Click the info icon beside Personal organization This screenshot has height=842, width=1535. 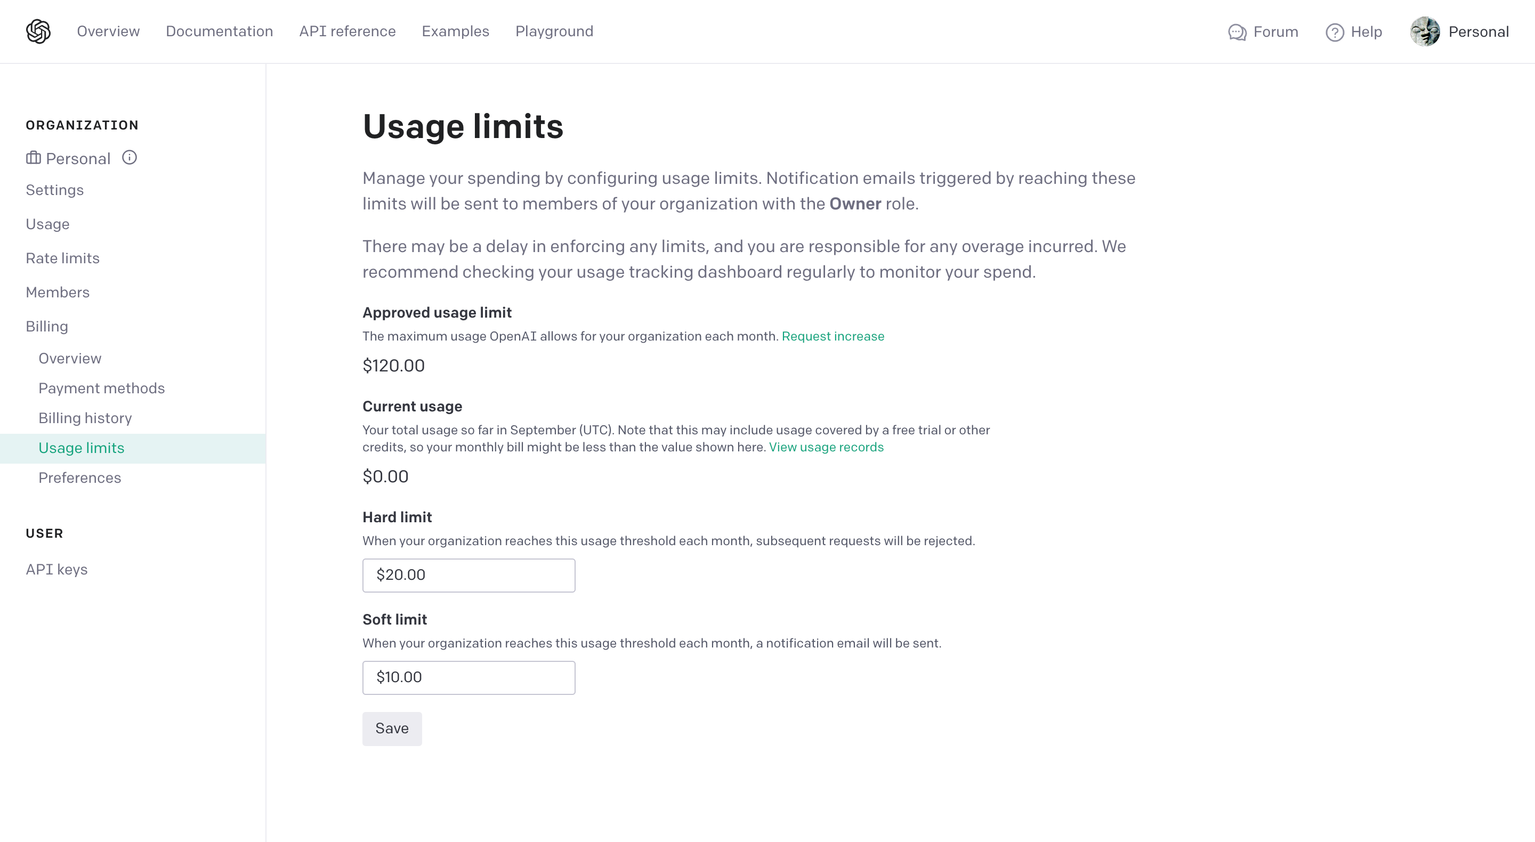pyautogui.click(x=130, y=157)
